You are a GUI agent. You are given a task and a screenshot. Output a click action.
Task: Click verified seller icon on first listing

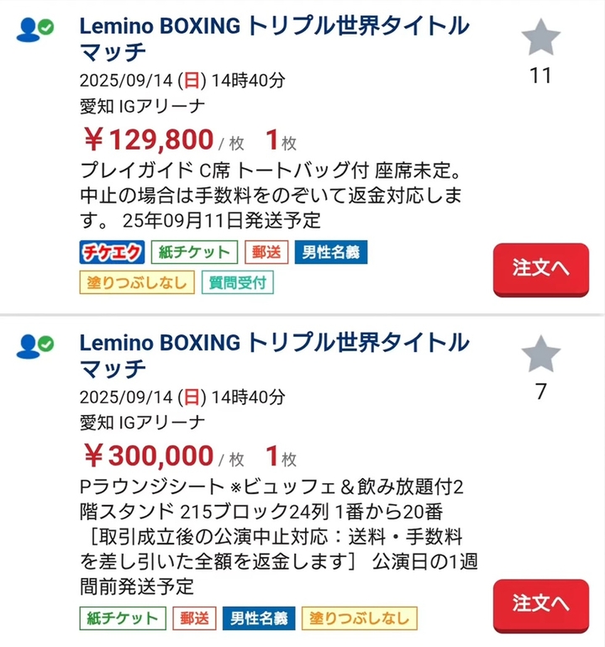point(35,29)
